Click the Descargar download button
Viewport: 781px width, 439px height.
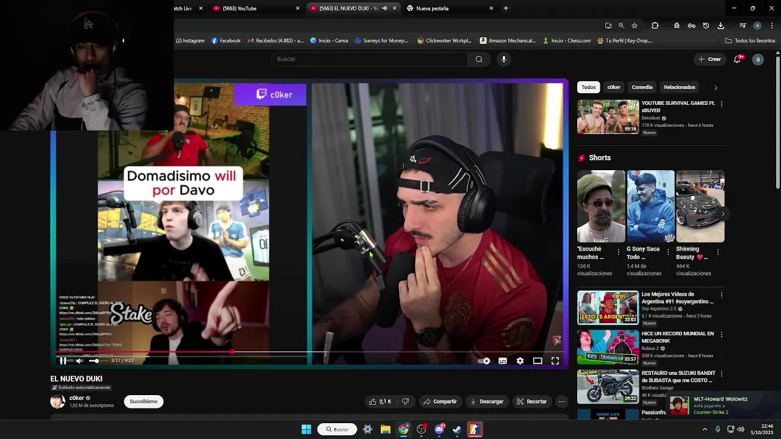click(x=486, y=401)
